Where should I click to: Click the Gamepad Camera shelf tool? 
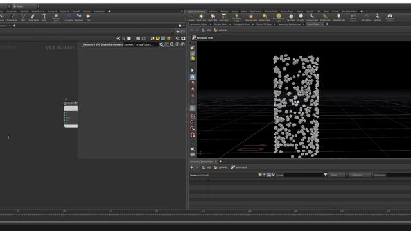390,18
